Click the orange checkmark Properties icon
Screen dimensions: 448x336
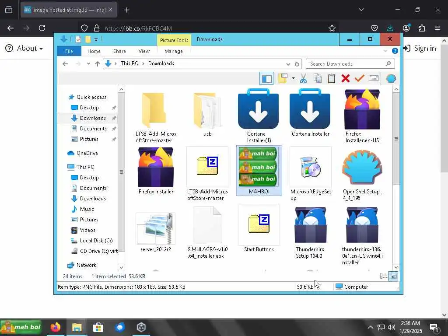click(x=360, y=78)
